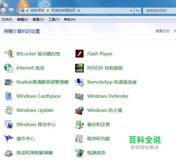Viewport: 176px width, 161px height.
Task: Open the Windows 移动中心 laptop icon
Action: (x=8, y=124)
